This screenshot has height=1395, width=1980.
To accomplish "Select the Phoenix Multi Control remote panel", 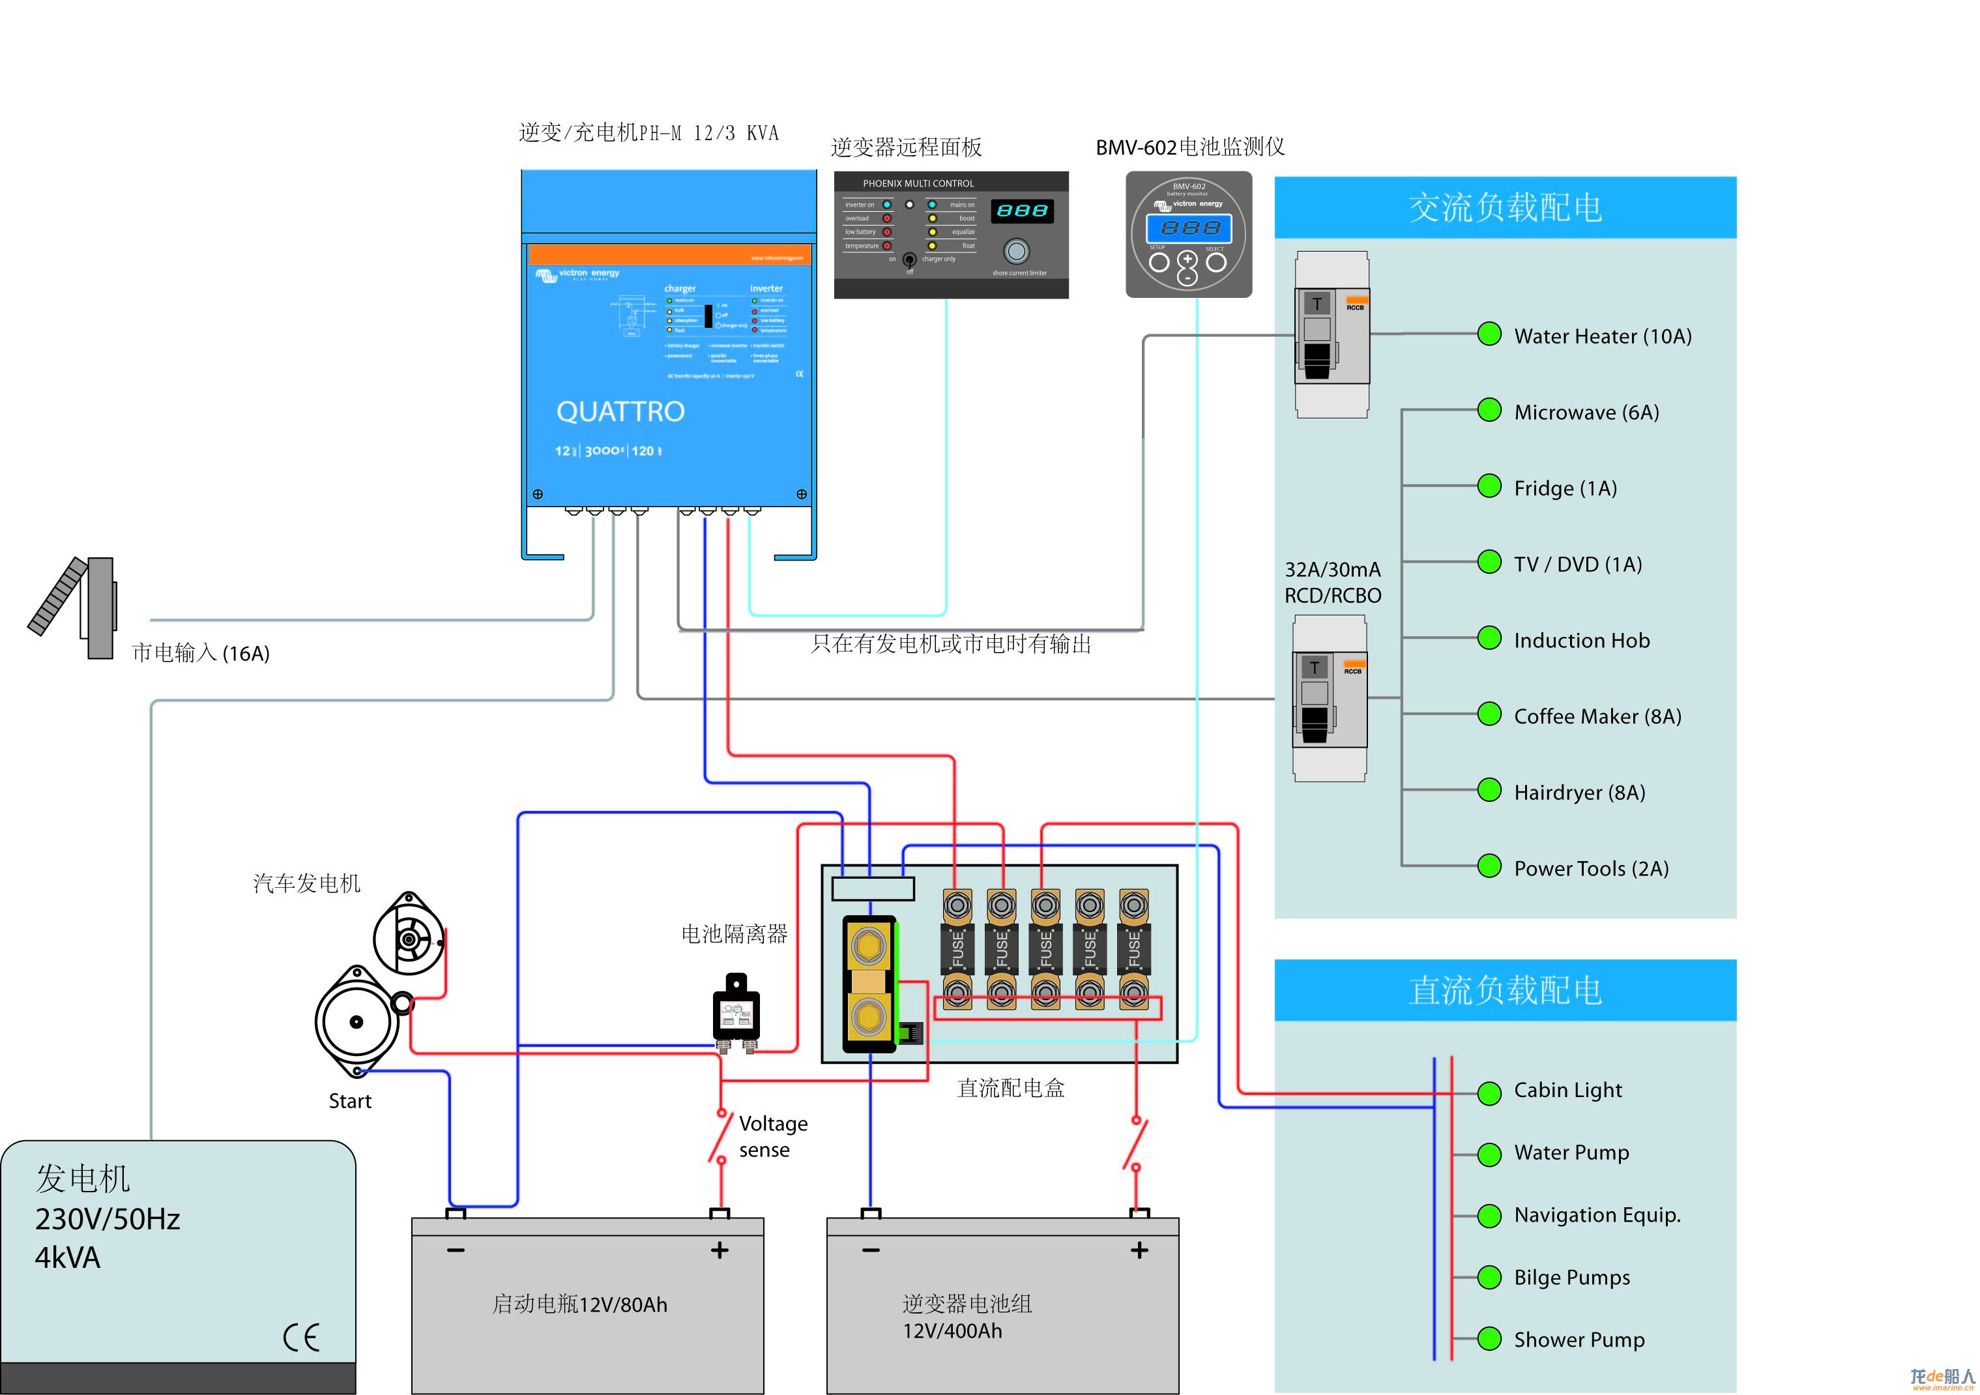I will pyautogui.click(x=951, y=235).
